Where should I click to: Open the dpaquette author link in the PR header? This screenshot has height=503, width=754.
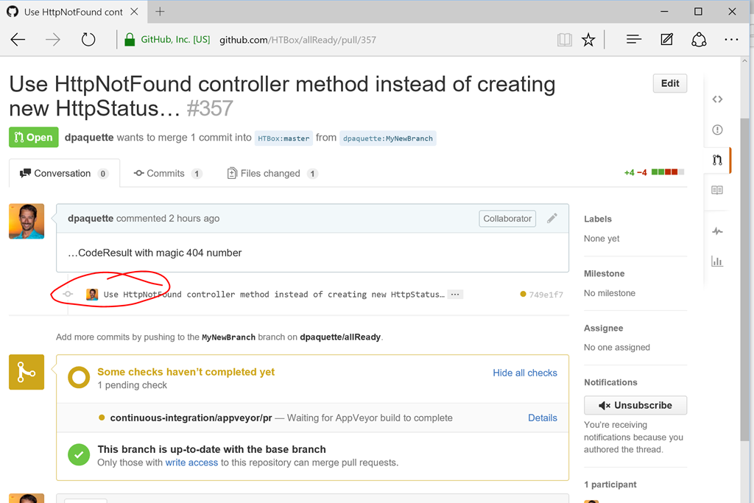[89, 138]
